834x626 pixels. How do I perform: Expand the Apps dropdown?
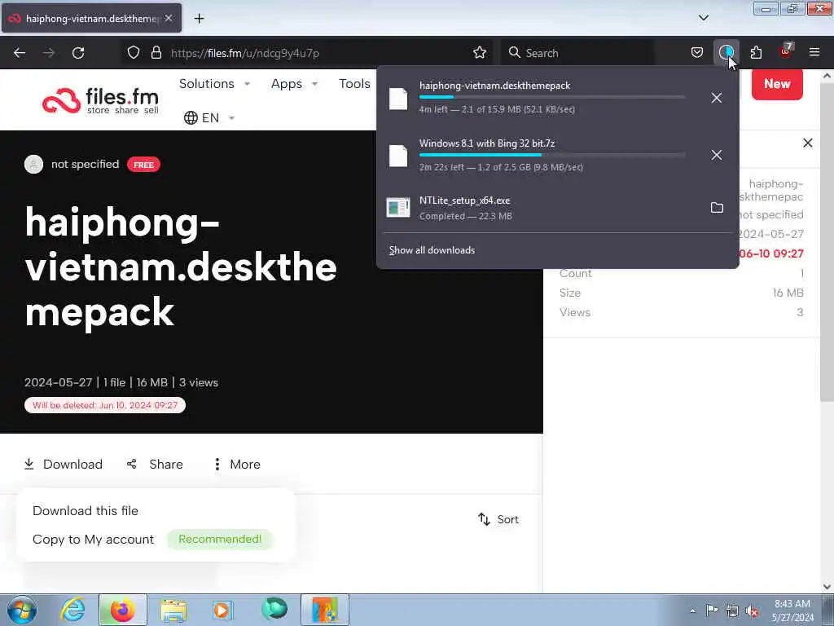(294, 84)
